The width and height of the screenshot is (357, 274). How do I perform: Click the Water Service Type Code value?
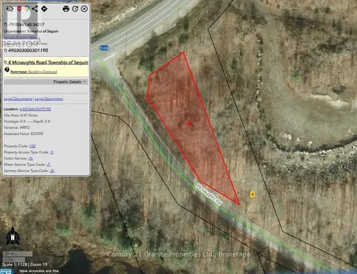(x=49, y=165)
